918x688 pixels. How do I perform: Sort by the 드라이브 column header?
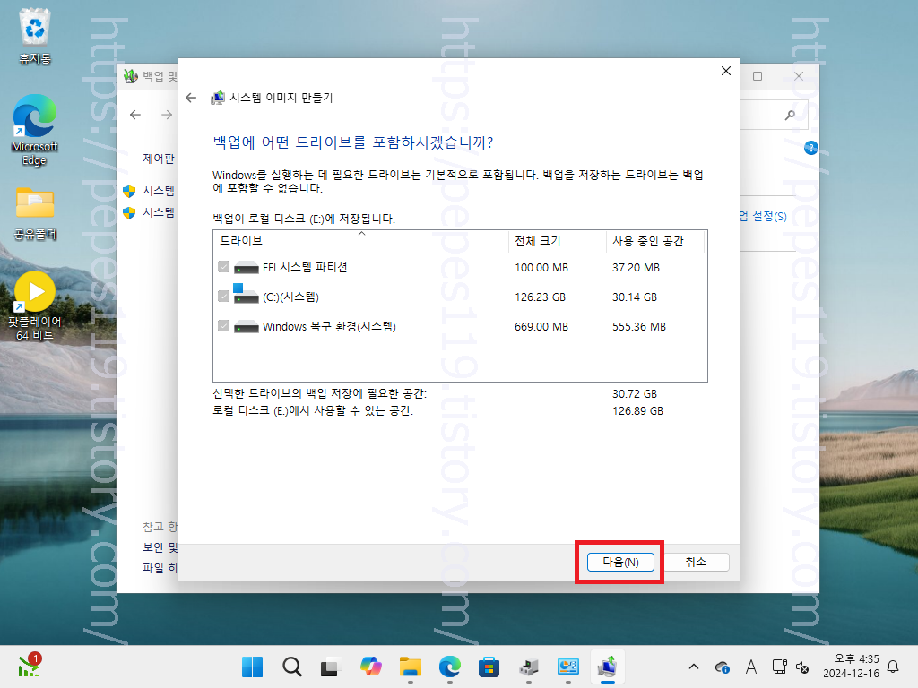coord(361,241)
